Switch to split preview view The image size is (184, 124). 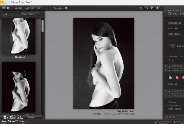(x=33, y=8)
